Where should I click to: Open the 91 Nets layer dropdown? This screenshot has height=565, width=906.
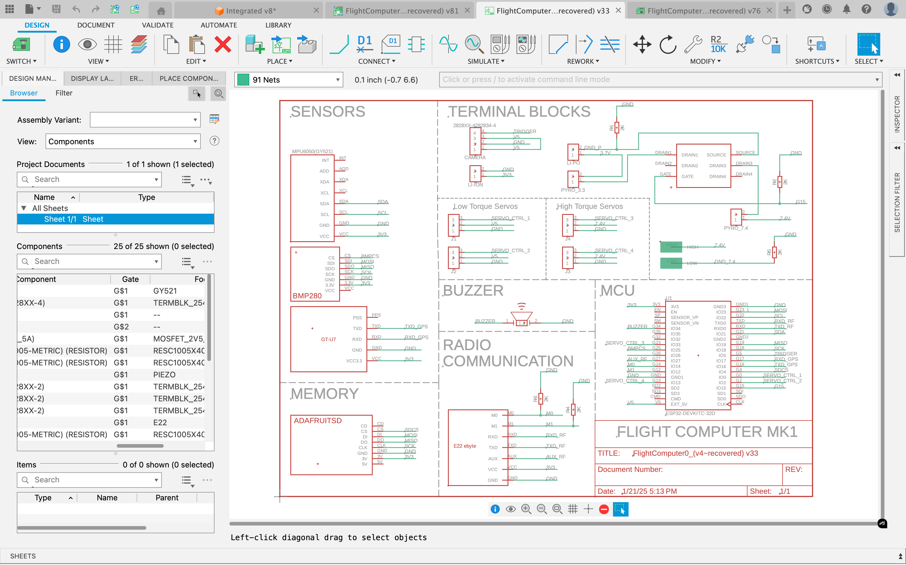289,80
